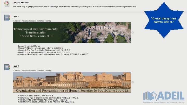Select the Chapter 7: India and Southeast Asia line
Image resolution: width=187 pixels, height=105 pixels.
pyautogui.click(x=43, y=100)
